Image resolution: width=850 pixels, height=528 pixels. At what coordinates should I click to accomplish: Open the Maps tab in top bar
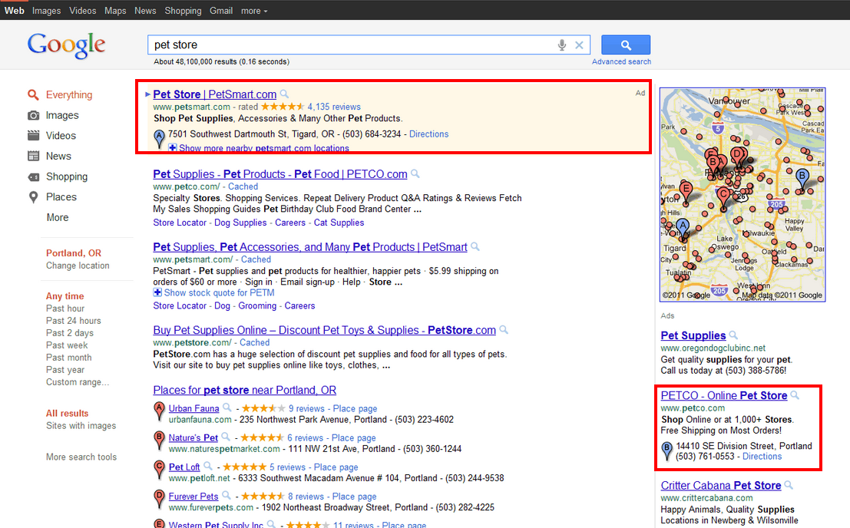point(115,11)
